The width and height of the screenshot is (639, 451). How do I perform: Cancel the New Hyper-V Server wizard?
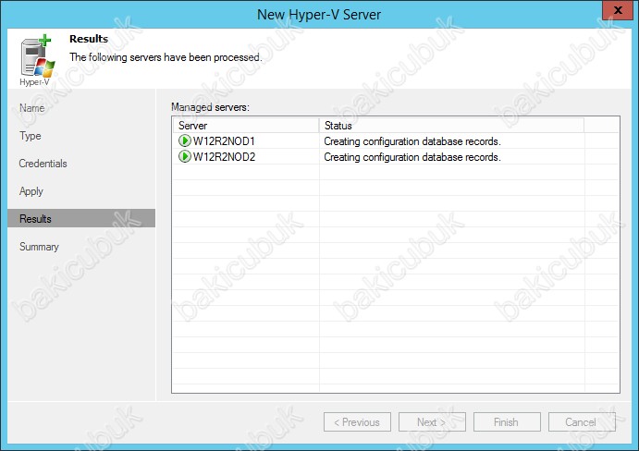582,422
